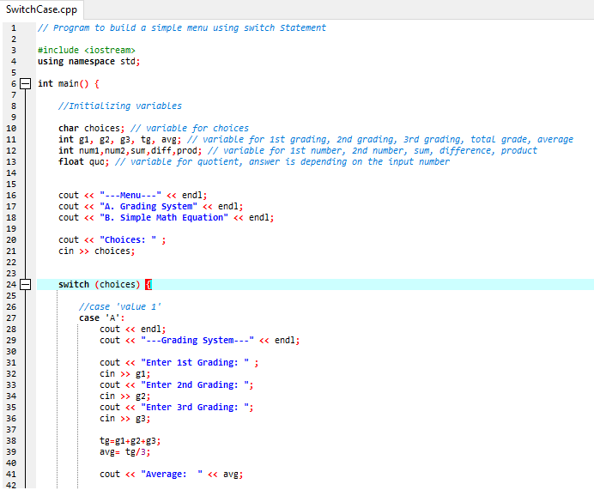Click the "cin >> g1;" statement
This screenshot has width=594, height=490.
[125, 374]
